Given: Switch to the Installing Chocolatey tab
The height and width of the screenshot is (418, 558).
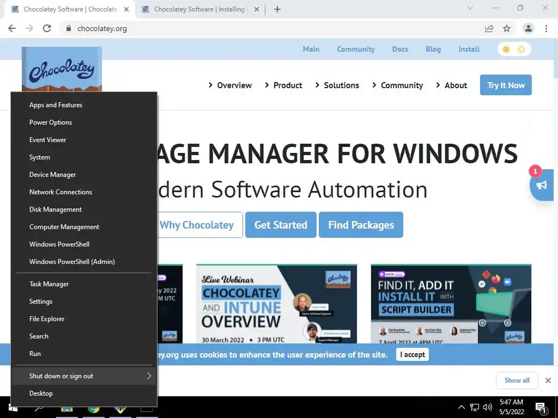Looking at the screenshot, I should coord(199,9).
